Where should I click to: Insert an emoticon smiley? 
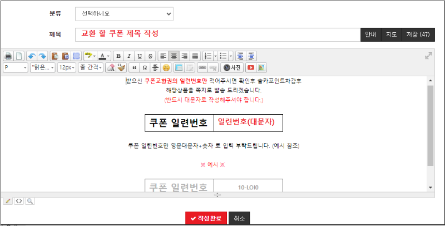pyautogui.click(x=166, y=67)
